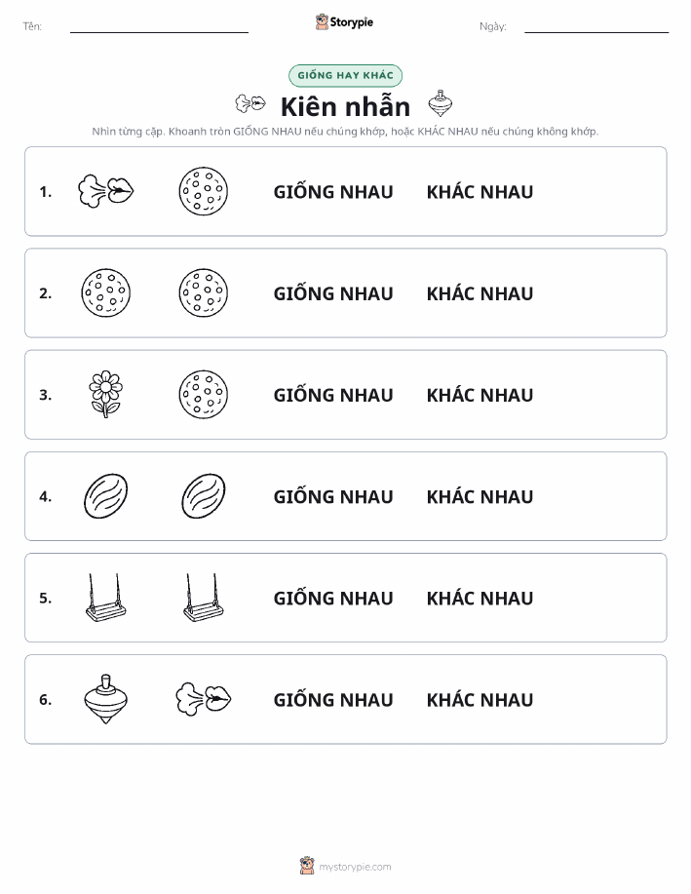Choose GIỐNG NHAU for row 4
This screenshot has height=894, width=691.
[x=333, y=496]
